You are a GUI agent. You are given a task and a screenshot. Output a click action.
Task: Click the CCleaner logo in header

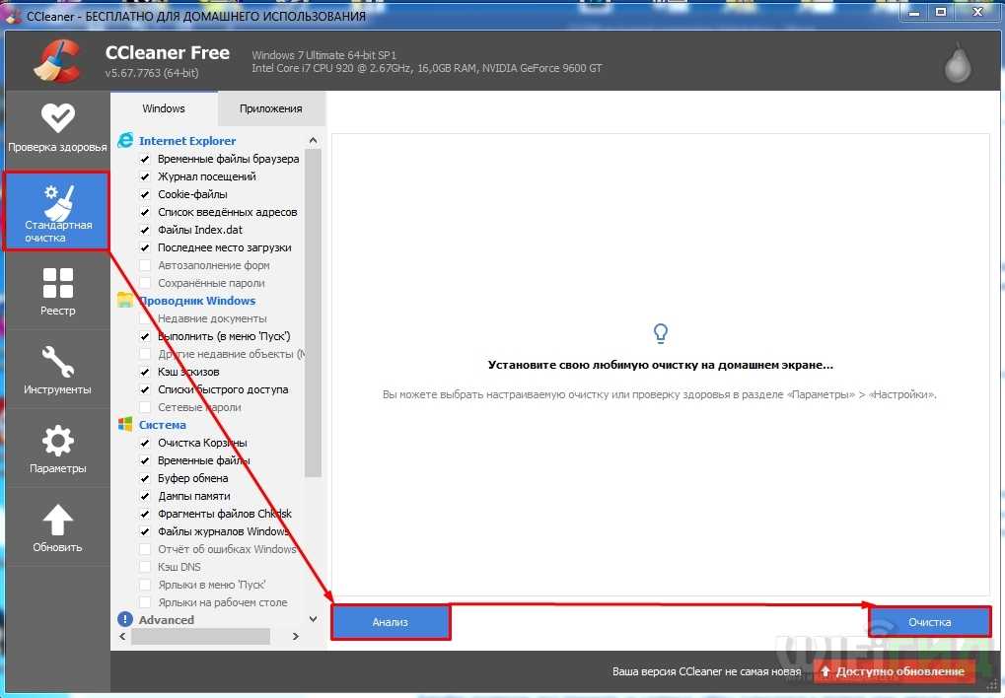point(56,61)
